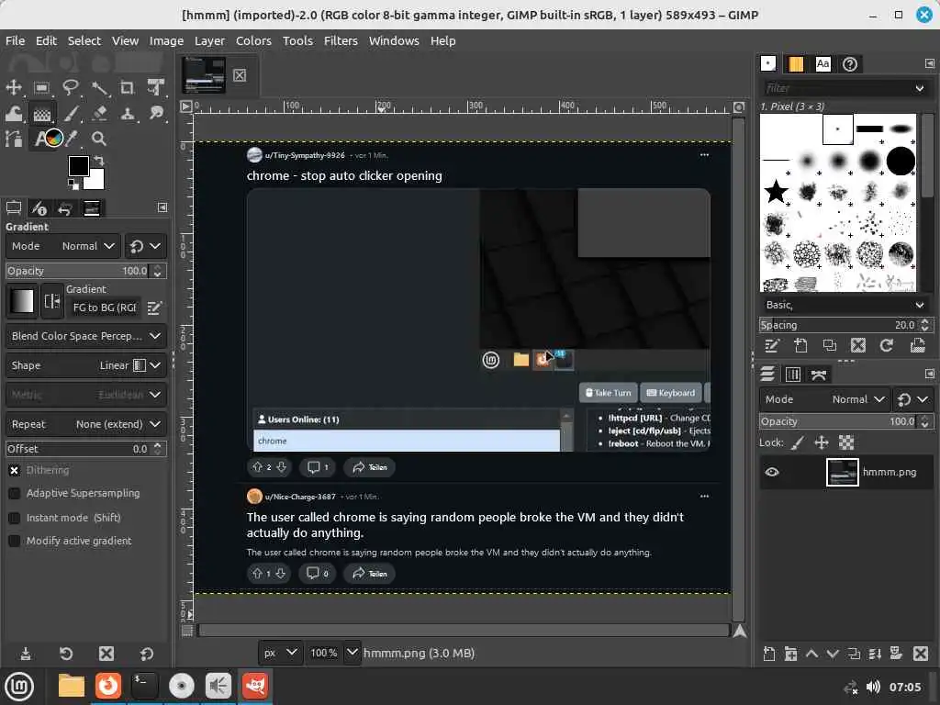Screen dimensions: 940x705
Task: Open the Windows menu
Action: [x=394, y=40]
